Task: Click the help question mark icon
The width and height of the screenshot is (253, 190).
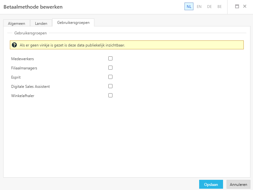Action: [x=14, y=45]
